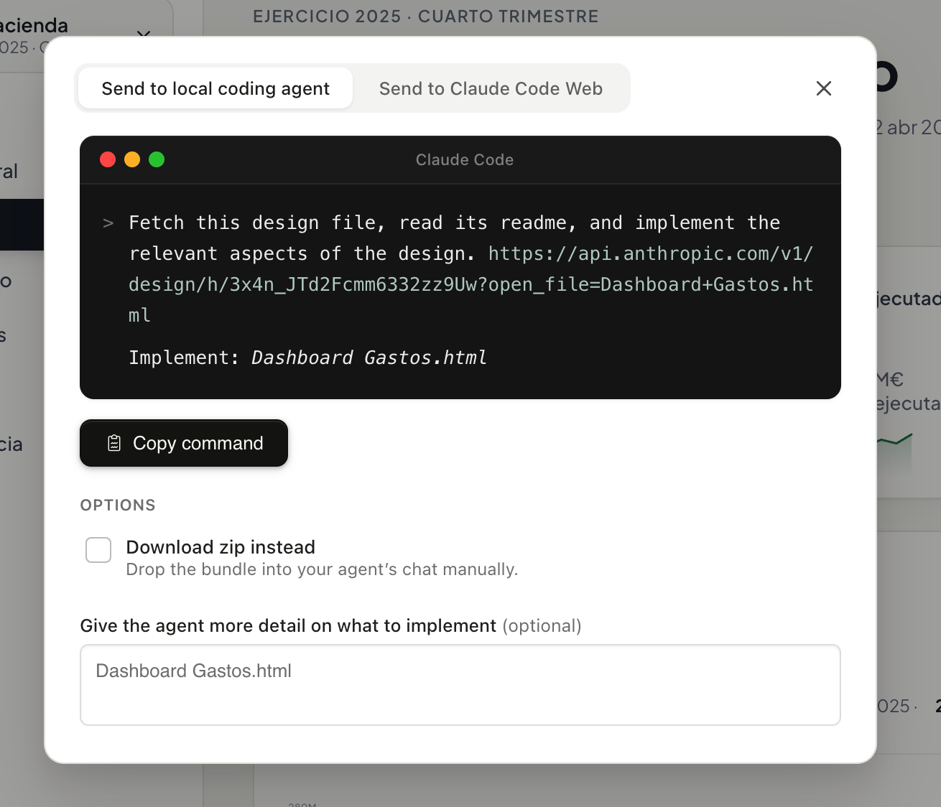
Task: Enable the Download zip instead checkbox
Action: [98, 550]
